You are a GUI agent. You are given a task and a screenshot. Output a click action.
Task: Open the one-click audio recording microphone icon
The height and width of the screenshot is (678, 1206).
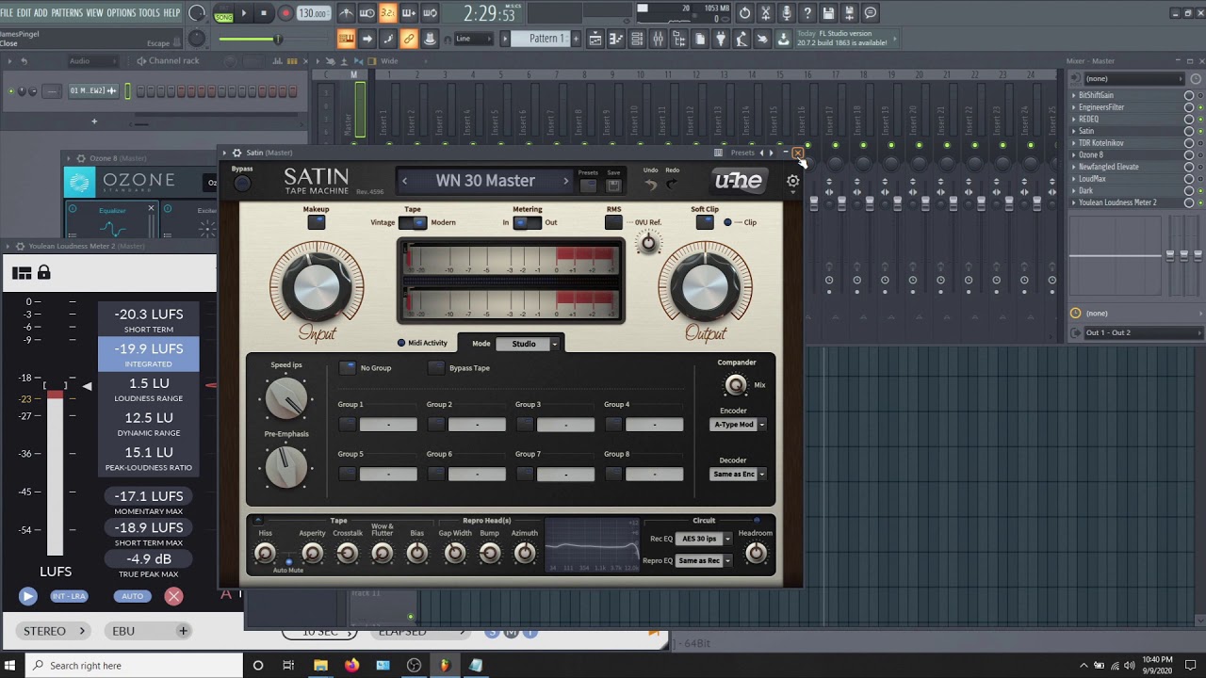(787, 13)
